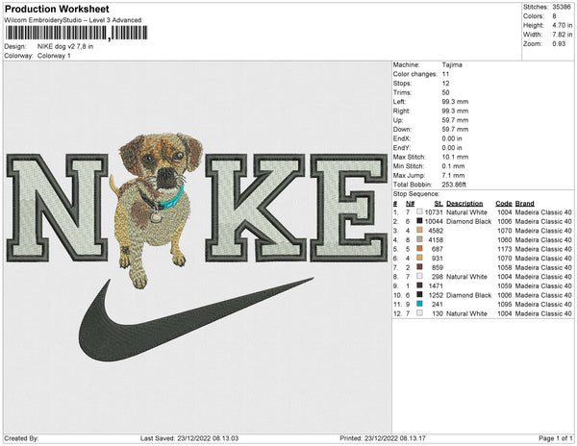
Task: Select the grey-beige swatch beside stitch count 4158
Action: (419, 239)
